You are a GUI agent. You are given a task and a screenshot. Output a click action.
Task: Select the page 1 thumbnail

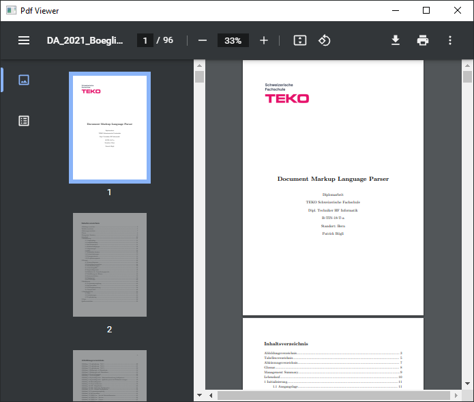coord(109,128)
